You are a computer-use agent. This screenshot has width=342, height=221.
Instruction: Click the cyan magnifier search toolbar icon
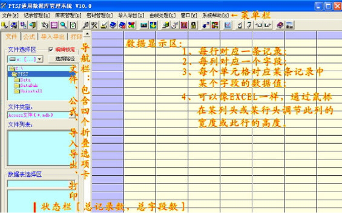tap(64, 25)
